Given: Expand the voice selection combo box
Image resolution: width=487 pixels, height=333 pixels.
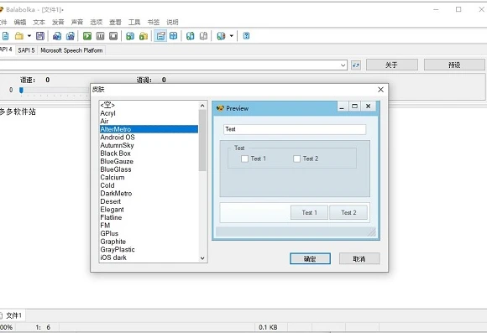Looking at the screenshot, I should (x=343, y=65).
